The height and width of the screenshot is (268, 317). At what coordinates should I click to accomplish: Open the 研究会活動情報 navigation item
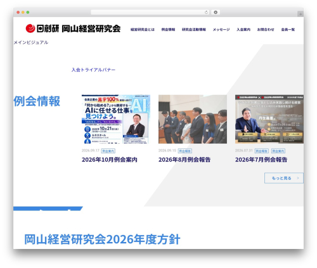(x=194, y=30)
